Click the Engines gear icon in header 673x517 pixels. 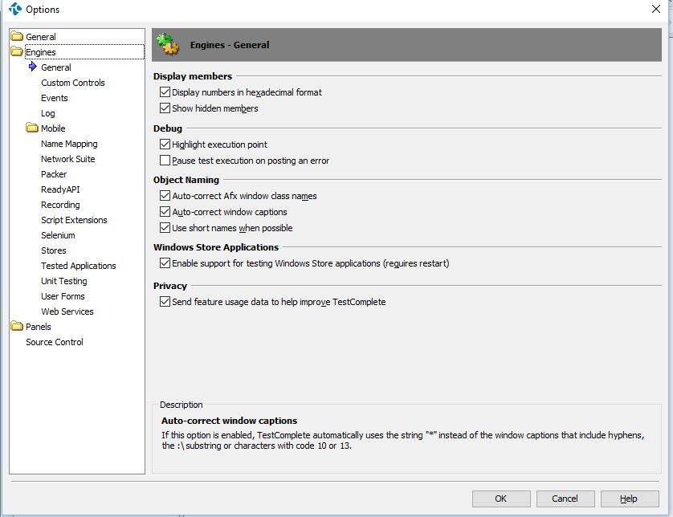click(x=168, y=45)
